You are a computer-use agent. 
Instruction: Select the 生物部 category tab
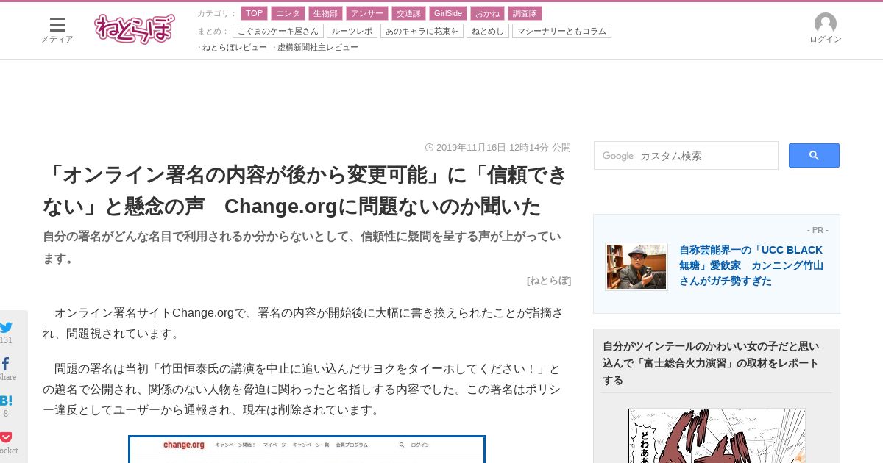coord(325,13)
